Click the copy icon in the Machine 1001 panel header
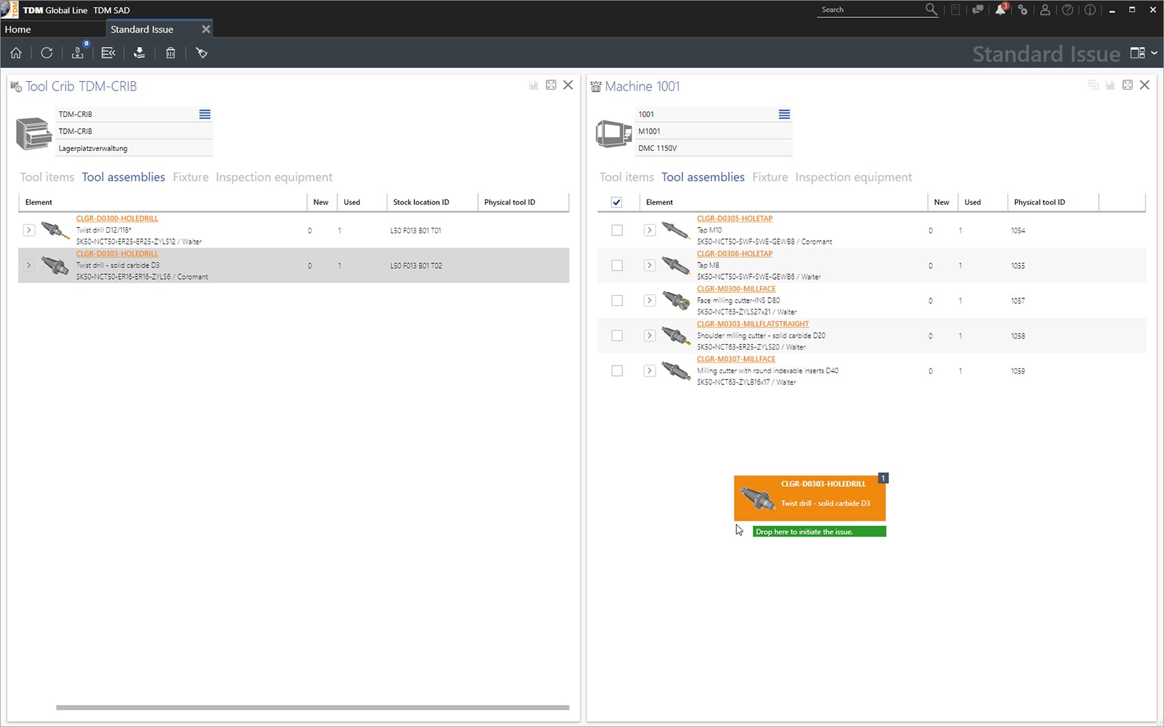 (x=1093, y=85)
